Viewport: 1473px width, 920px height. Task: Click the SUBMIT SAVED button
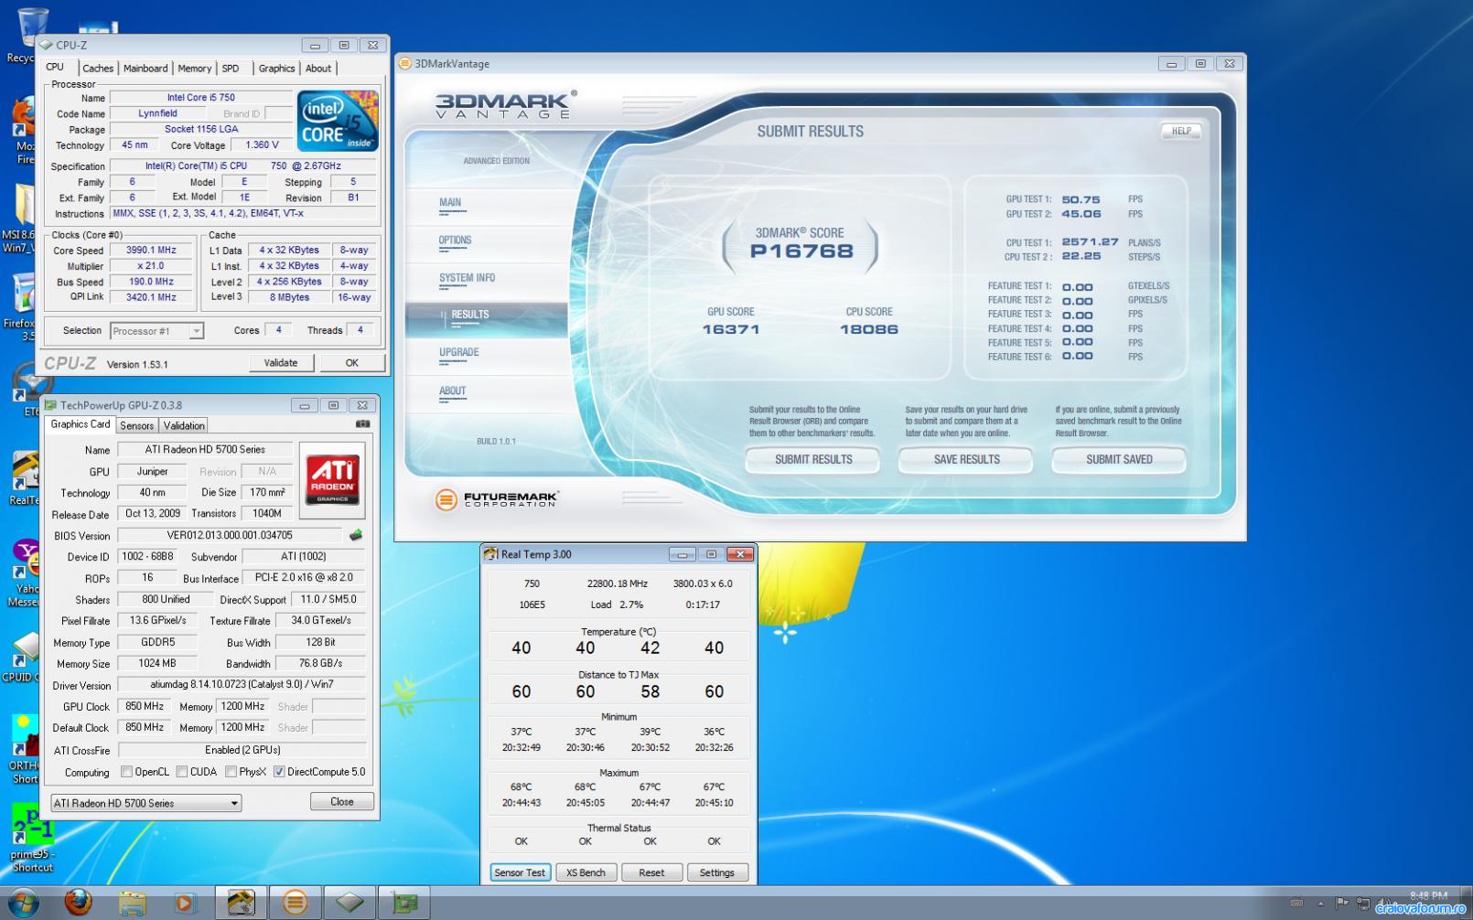1119,459
